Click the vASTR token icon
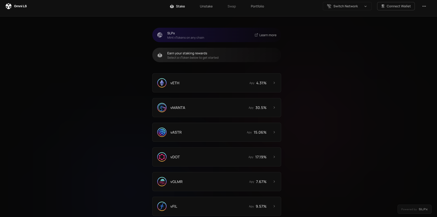437x217 pixels. [x=162, y=132]
